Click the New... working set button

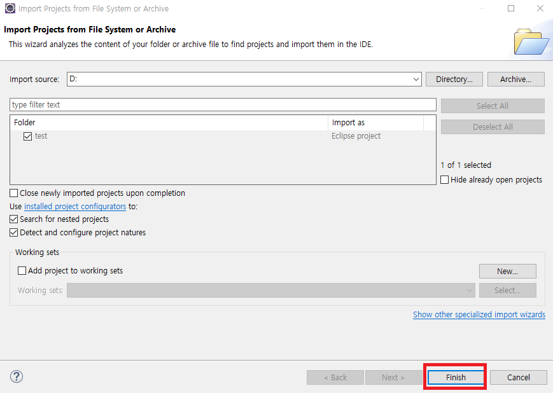coord(508,272)
